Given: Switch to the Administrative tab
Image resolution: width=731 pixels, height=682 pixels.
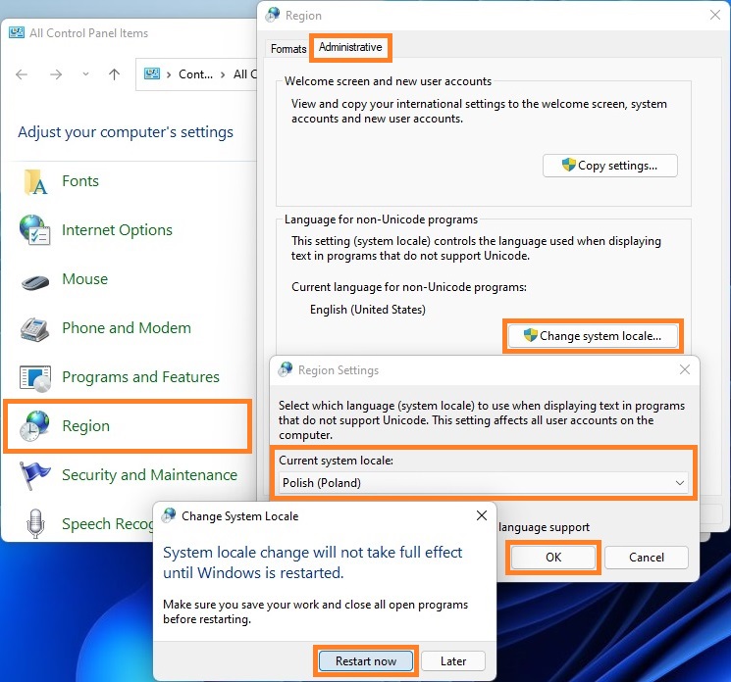Looking at the screenshot, I should (350, 47).
